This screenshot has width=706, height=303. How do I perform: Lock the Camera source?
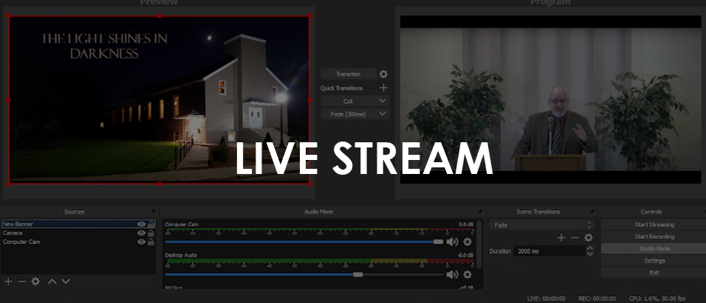point(151,233)
